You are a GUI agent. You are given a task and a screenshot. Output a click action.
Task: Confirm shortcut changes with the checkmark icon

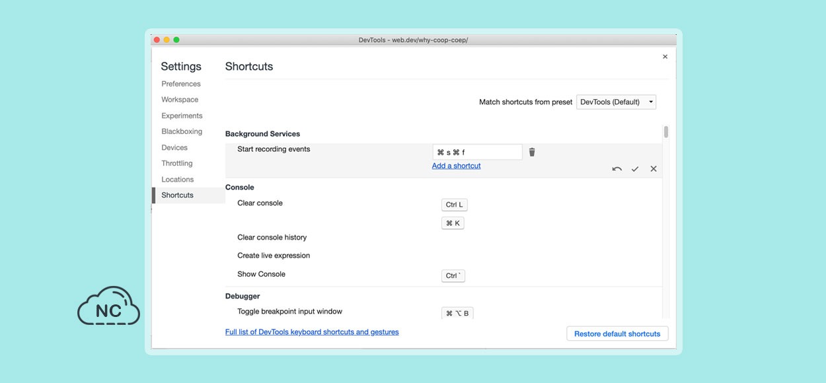click(635, 169)
